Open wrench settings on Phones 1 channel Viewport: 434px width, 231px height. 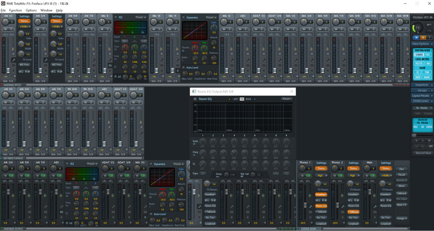click(x=311, y=206)
